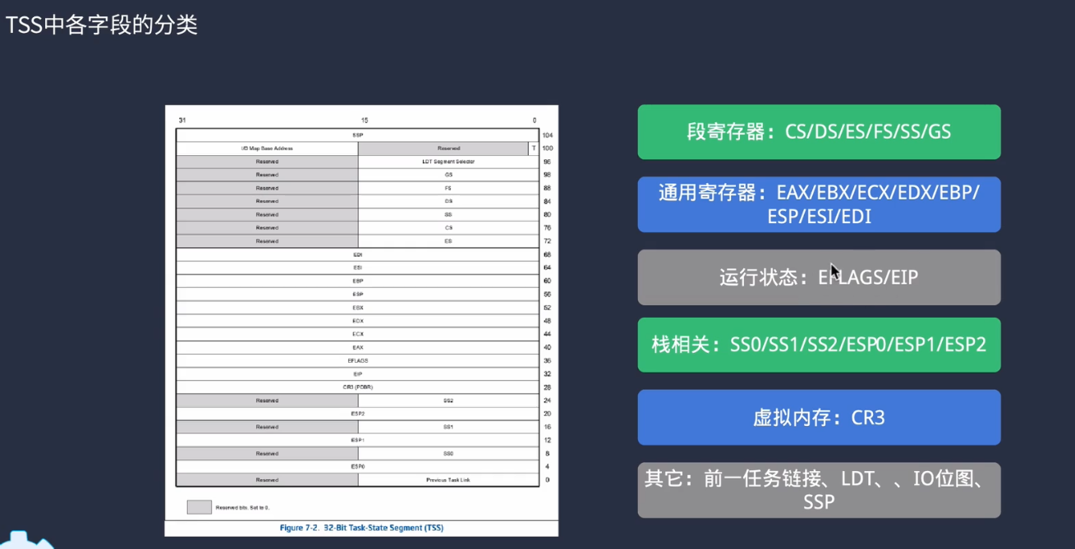Select the gray box "运行状态：EFLAGS/EIP"

[x=819, y=277]
